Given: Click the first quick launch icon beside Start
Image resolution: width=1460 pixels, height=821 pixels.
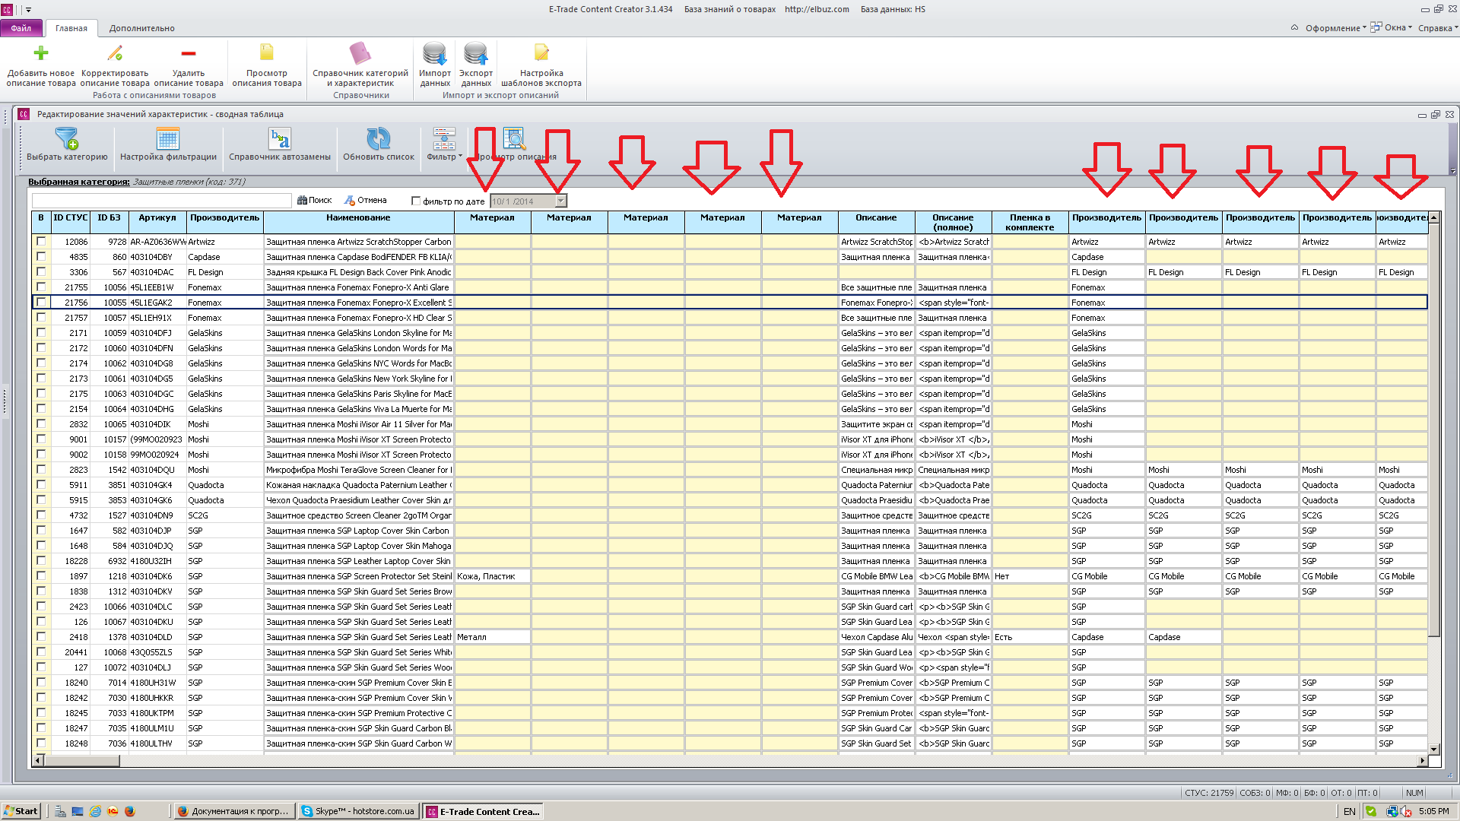Looking at the screenshot, I should pos(60,811).
